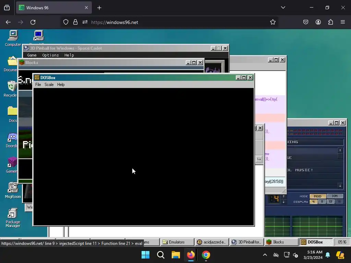The width and height of the screenshot is (351, 263).
Task: Decrease tracker number with down arrow
Action: tap(283, 202)
